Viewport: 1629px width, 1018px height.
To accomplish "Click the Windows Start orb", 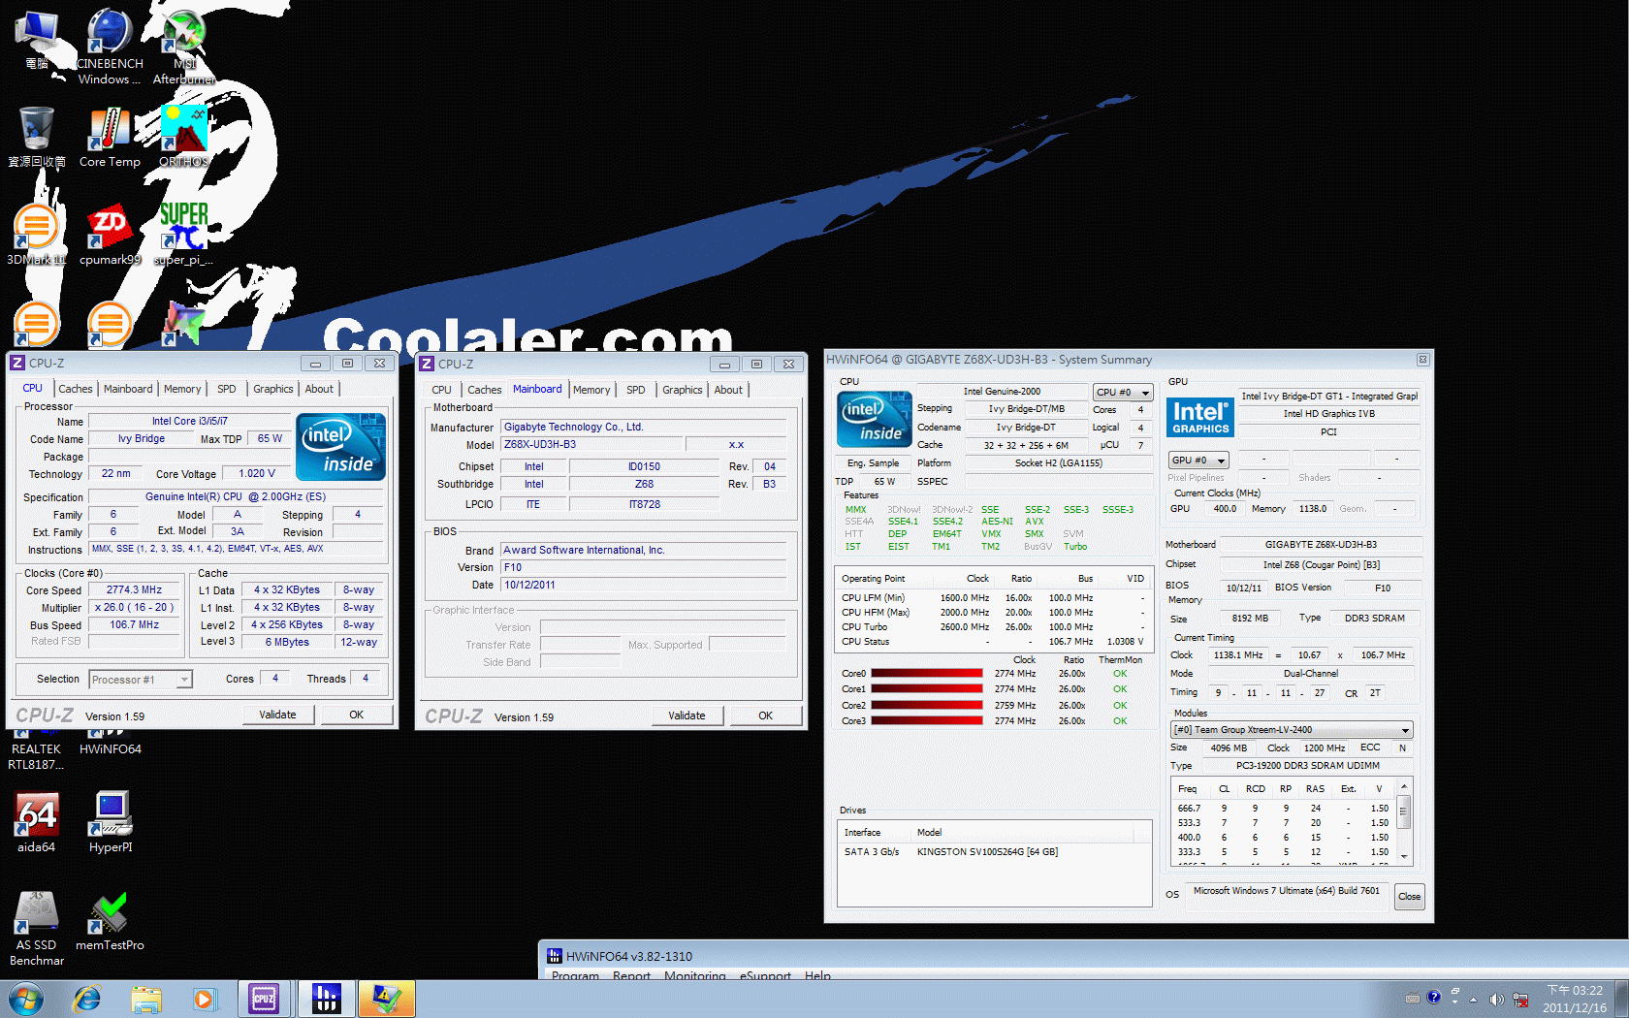I will (25, 999).
